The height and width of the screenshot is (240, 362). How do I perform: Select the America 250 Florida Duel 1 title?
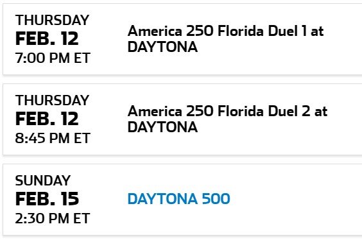pyautogui.click(x=225, y=39)
